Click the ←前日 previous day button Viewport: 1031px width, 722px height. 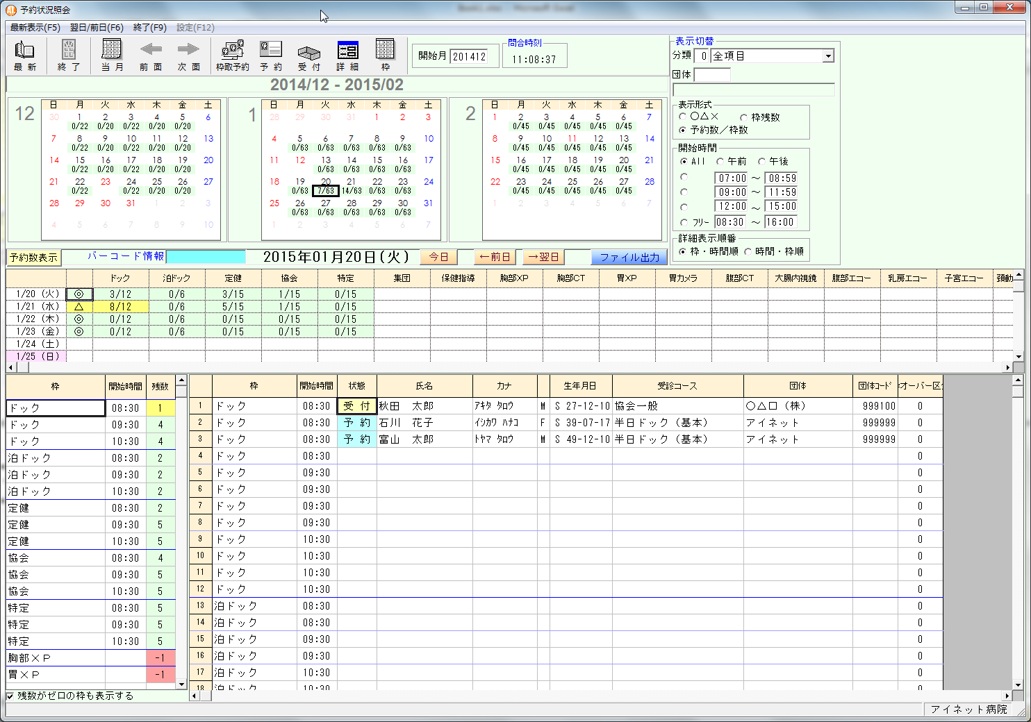click(495, 257)
